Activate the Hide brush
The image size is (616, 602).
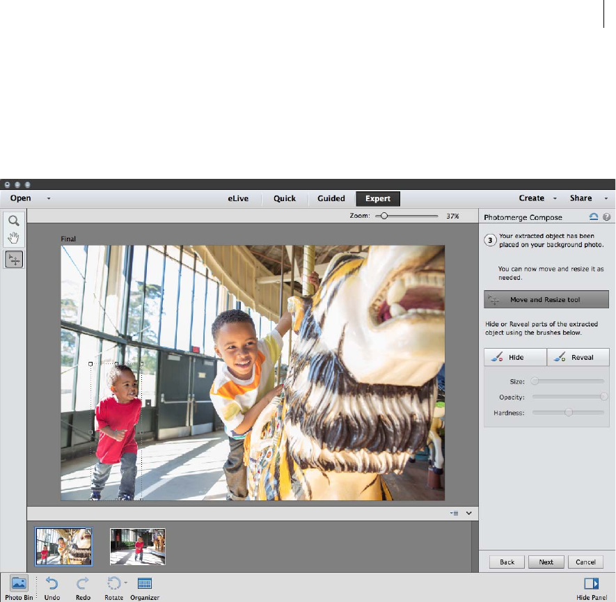pyautogui.click(x=515, y=357)
